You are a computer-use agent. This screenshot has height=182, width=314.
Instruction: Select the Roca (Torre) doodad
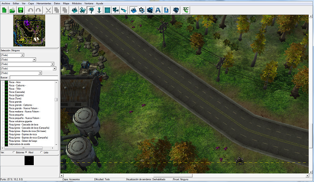tap(15, 99)
